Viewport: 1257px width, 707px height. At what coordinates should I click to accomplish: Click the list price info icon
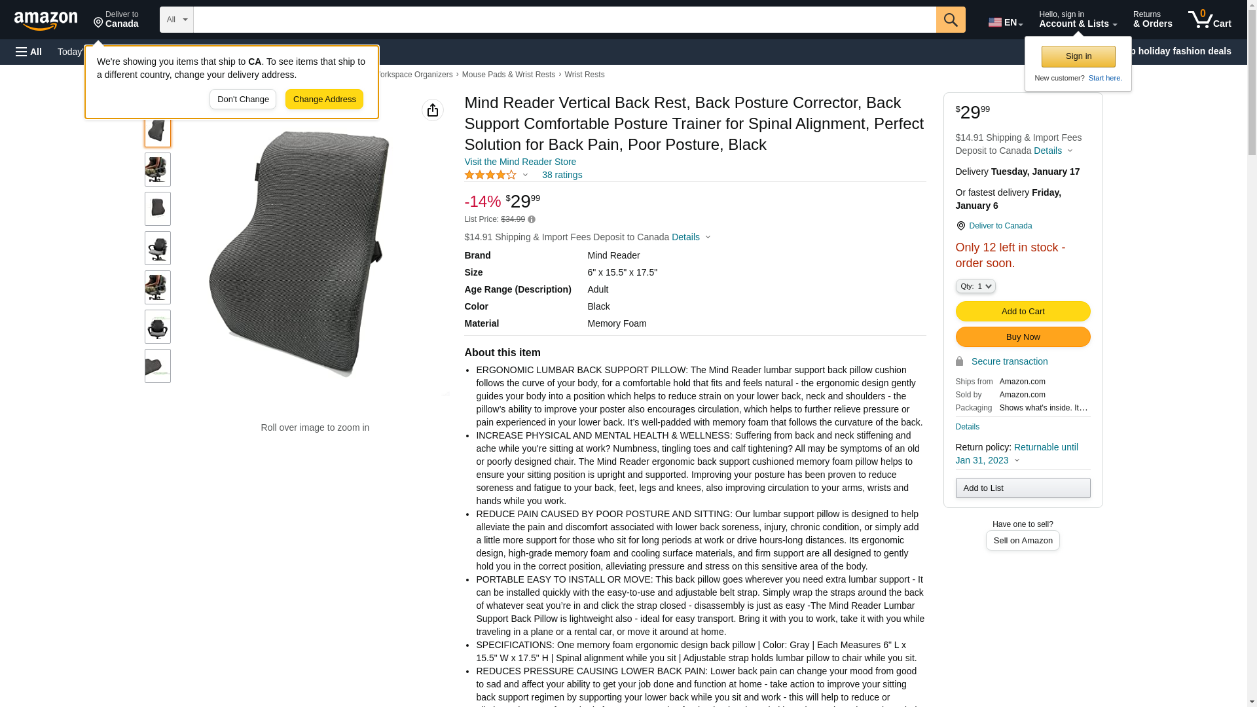coord(532,220)
